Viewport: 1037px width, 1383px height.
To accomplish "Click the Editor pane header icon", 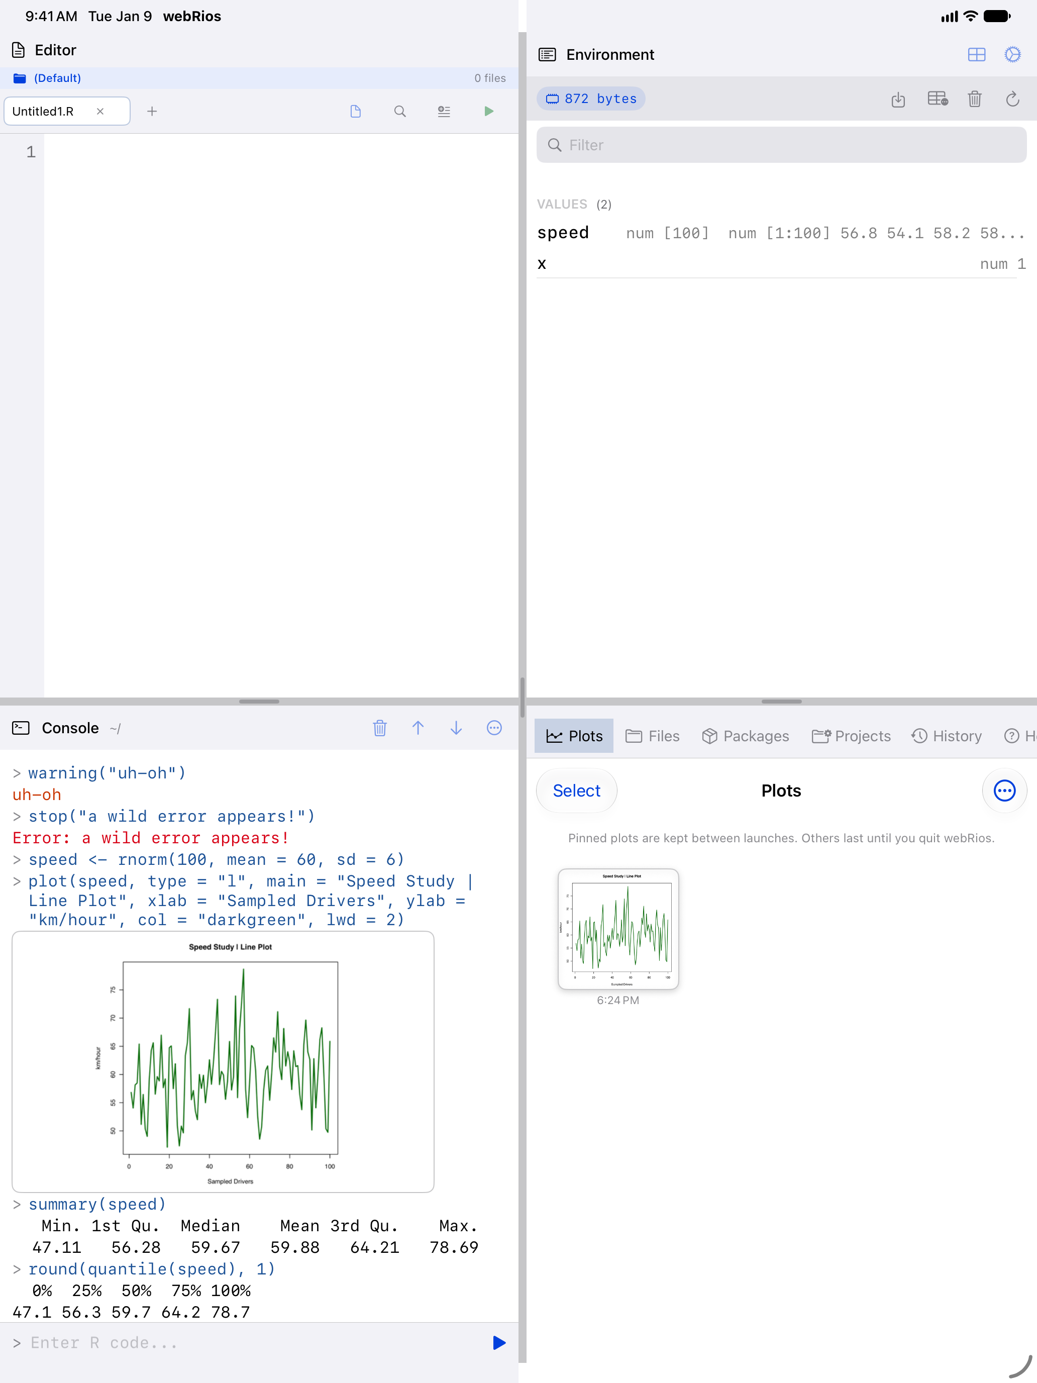I will 19,50.
